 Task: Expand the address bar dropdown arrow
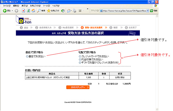pos(148,11)
